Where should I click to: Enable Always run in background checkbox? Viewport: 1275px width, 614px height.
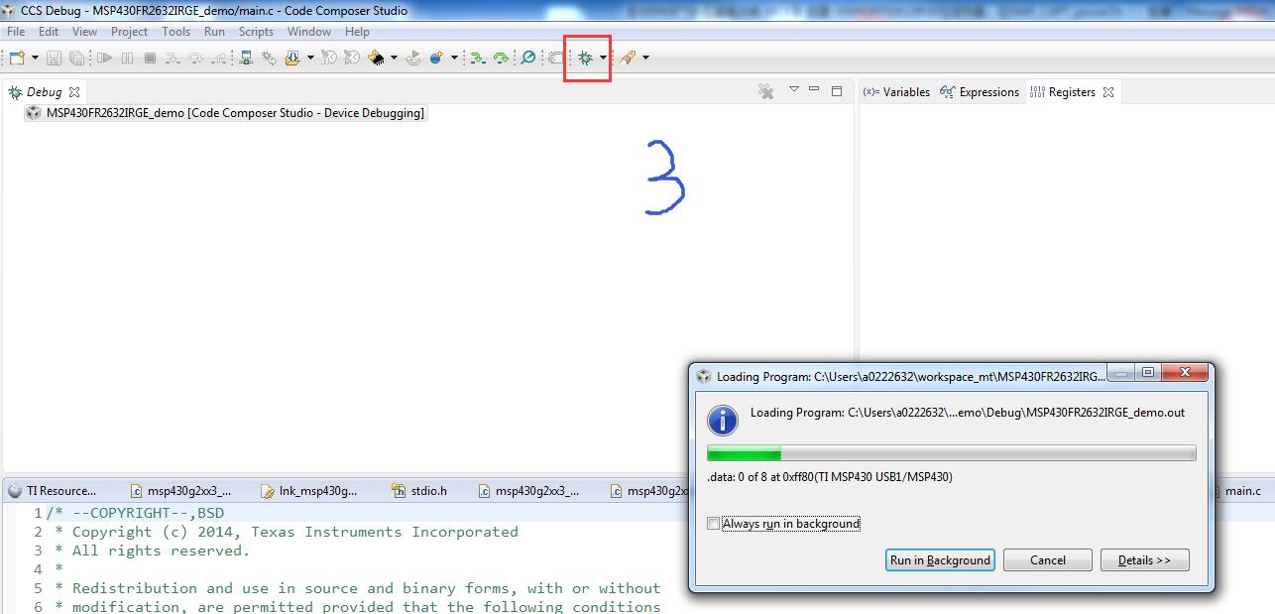coord(713,524)
